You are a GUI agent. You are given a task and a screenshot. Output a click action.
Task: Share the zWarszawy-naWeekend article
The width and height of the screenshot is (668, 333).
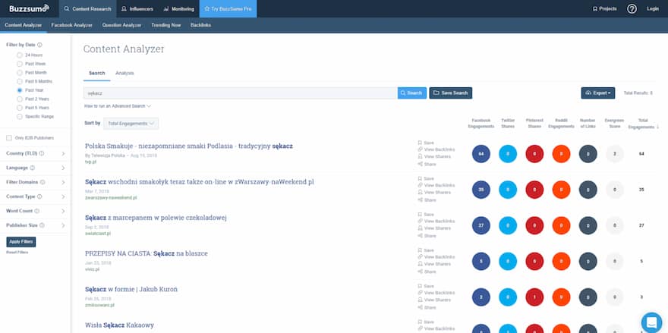(427, 199)
